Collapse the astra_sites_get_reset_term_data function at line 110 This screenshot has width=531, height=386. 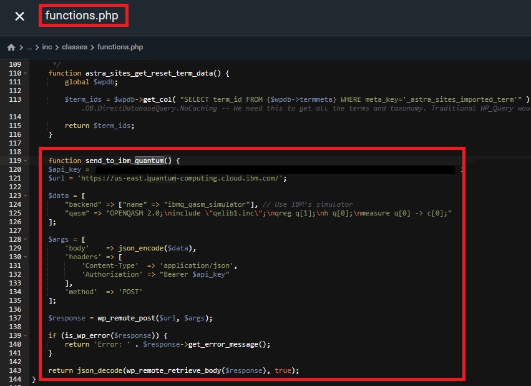[x=25, y=74]
